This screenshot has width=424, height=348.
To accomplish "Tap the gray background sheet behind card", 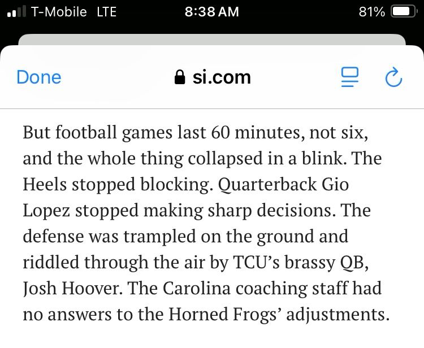I will pyautogui.click(x=212, y=39).
